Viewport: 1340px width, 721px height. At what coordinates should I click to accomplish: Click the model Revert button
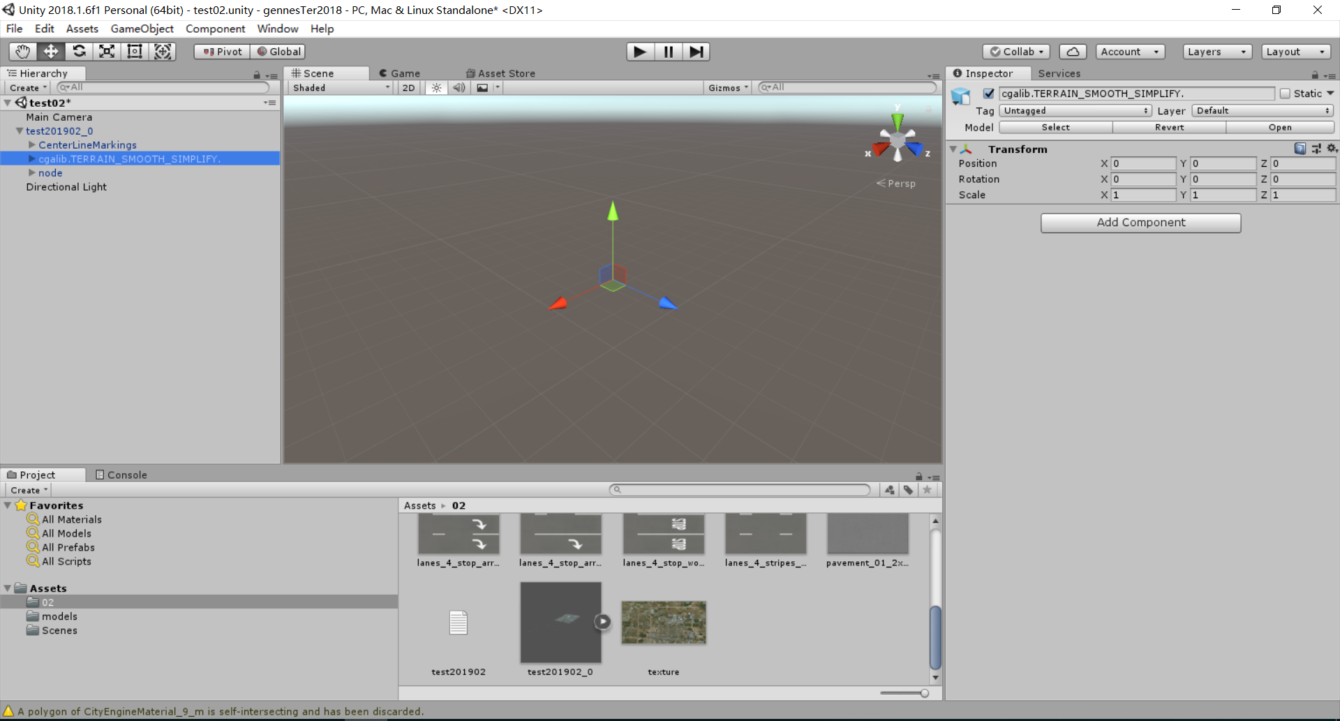click(x=1169, y=127)
